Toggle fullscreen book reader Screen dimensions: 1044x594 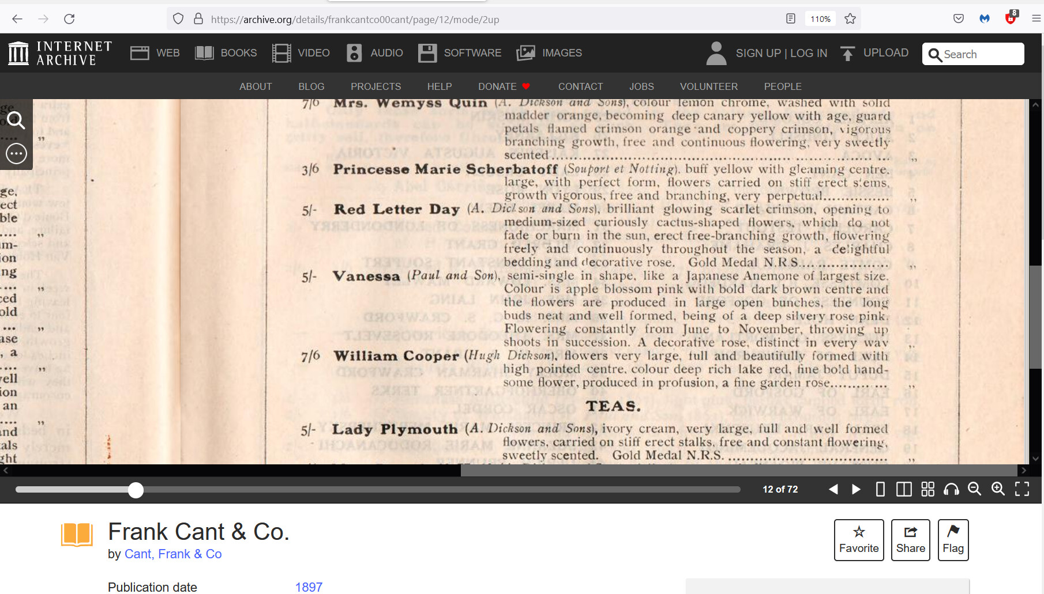tap(1022, 489)
